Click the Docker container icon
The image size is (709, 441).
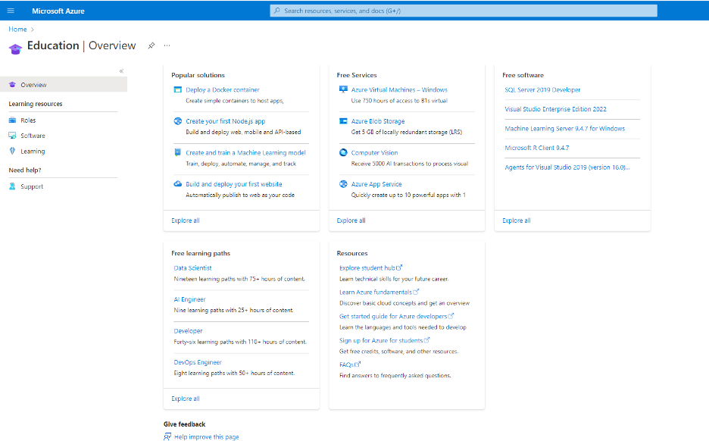click(x=177, y=89)
